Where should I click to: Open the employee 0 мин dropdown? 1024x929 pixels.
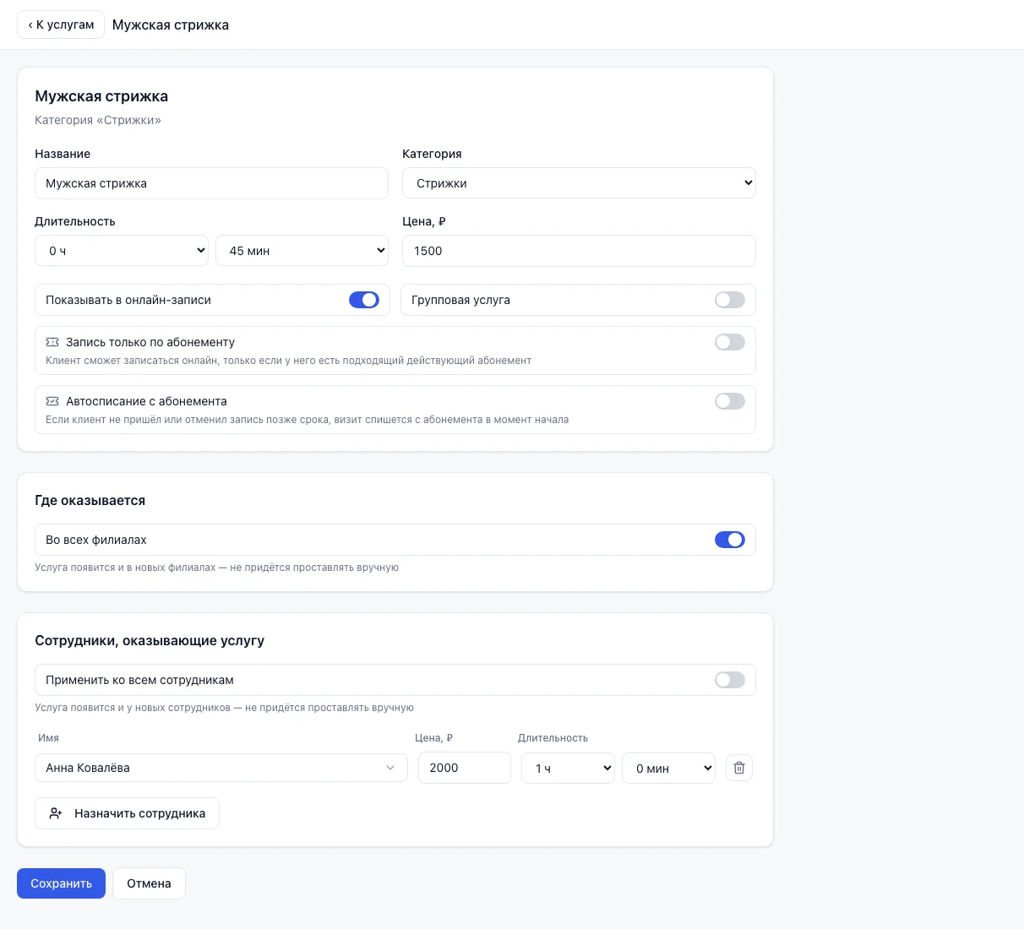pos(668,769)
